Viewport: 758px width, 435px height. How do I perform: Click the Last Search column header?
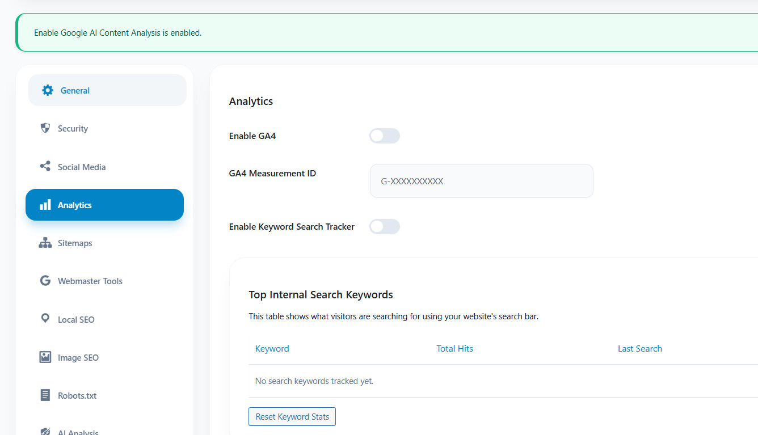click(x=640, y=348)
